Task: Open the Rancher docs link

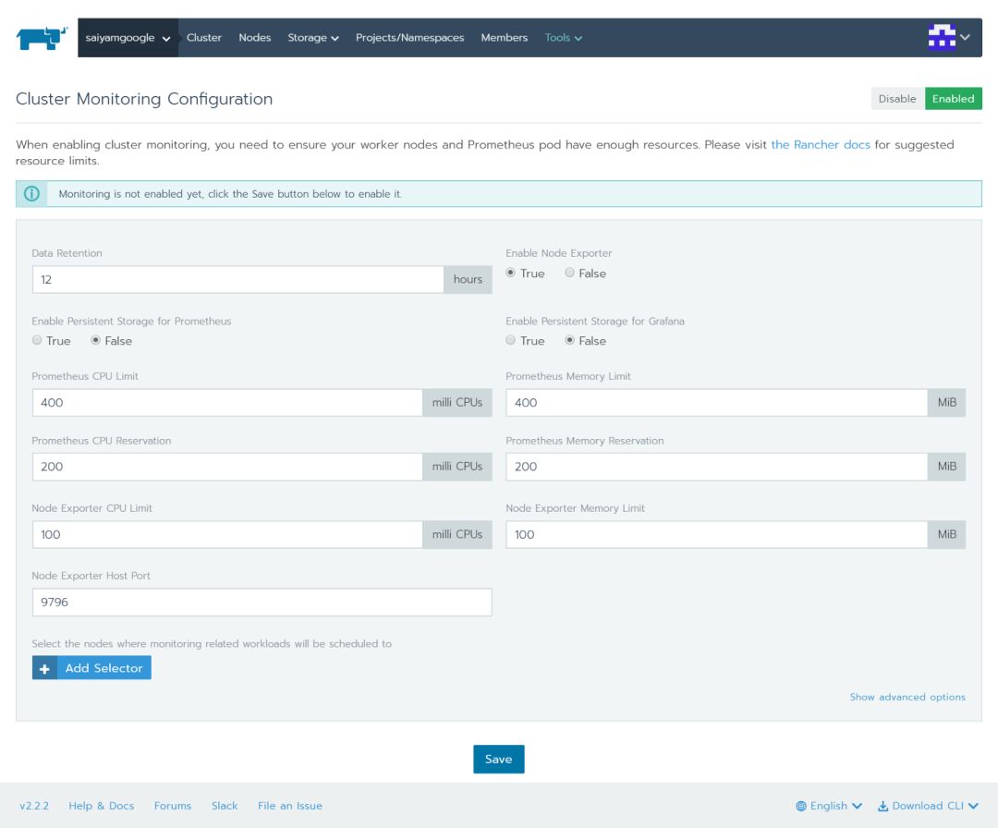Action: (821, 144)
